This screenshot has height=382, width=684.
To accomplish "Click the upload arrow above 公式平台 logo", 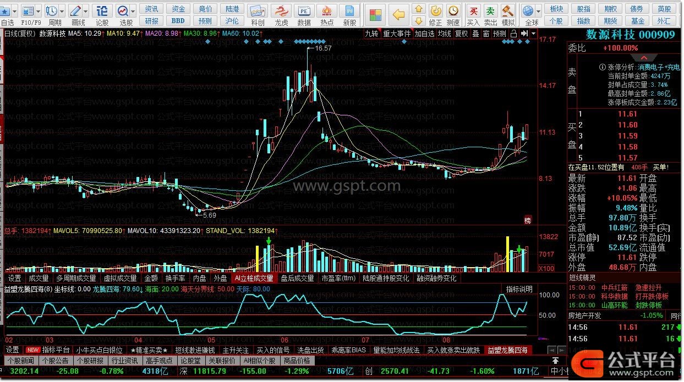I will point(556,361).
